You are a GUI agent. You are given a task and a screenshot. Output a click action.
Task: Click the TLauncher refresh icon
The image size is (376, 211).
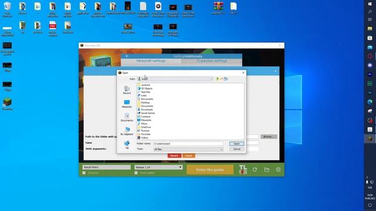[254, 169]
